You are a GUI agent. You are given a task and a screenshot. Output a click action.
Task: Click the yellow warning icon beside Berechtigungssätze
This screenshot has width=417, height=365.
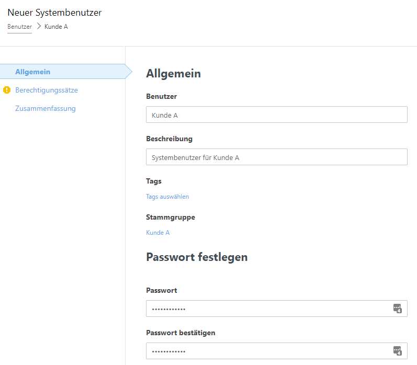pyautogui.click(x=7, y=90)
